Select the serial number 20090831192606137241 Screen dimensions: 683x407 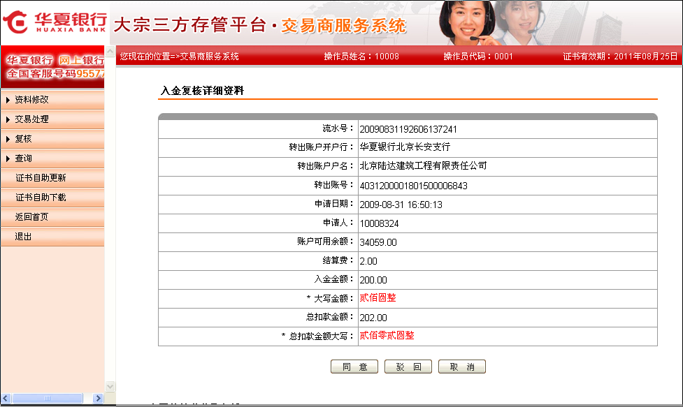[x=408, y=129]
